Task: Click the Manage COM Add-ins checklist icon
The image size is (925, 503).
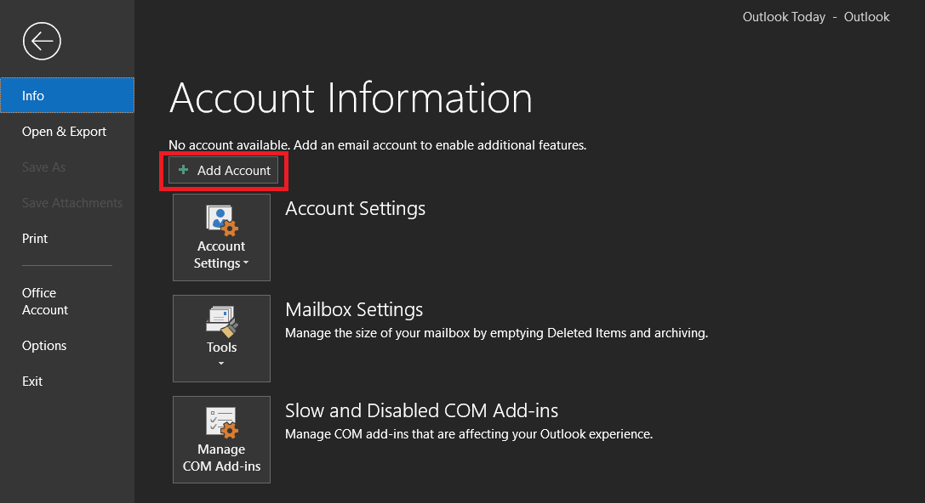Action: tap(222, 423)
